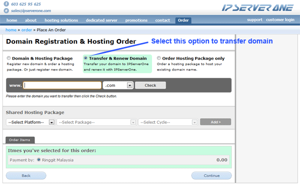300x185 pixels.
Task: Click the Shared Hosting Package heading
Action: [35, 112]
